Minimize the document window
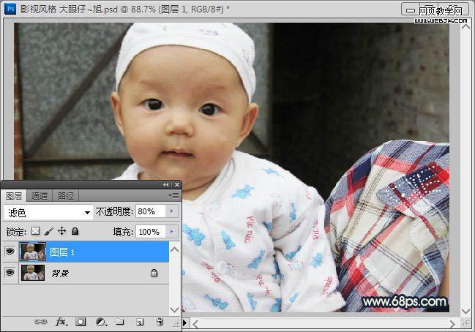This screenshot has width=475, height=332. pos(411,10)
